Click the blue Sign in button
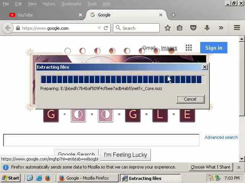Screen dimensions: 245x183 (x=214, y=48)
